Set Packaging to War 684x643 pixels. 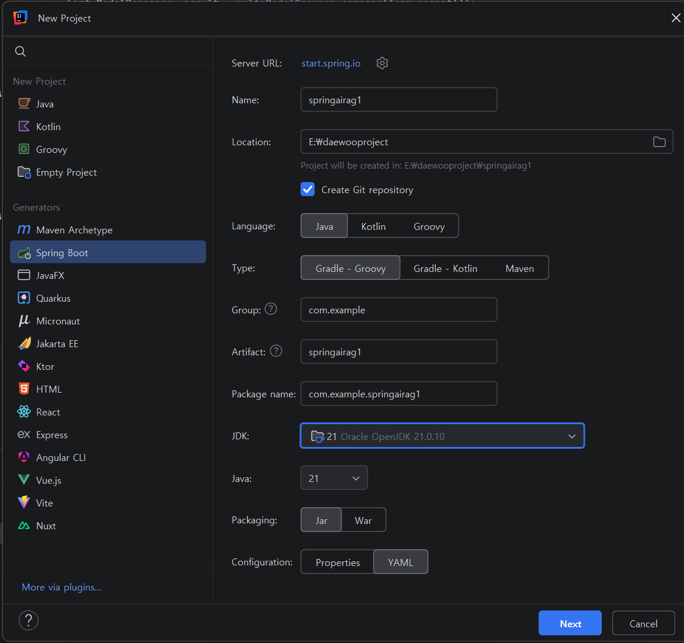(x=363, y=520)
